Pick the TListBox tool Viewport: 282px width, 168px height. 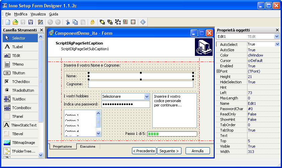click(20, 99)
